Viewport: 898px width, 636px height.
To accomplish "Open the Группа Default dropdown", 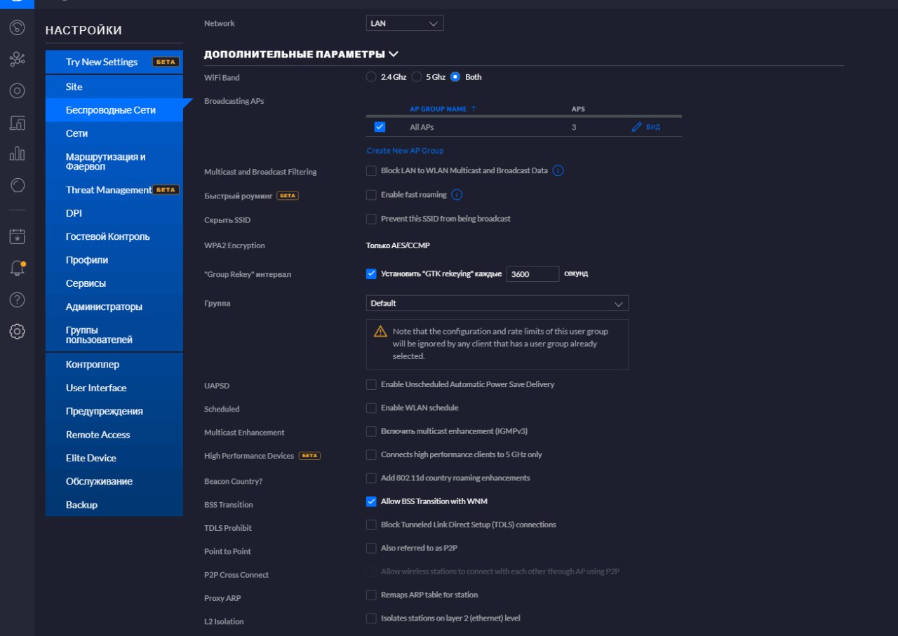I will tap(497, 303).
